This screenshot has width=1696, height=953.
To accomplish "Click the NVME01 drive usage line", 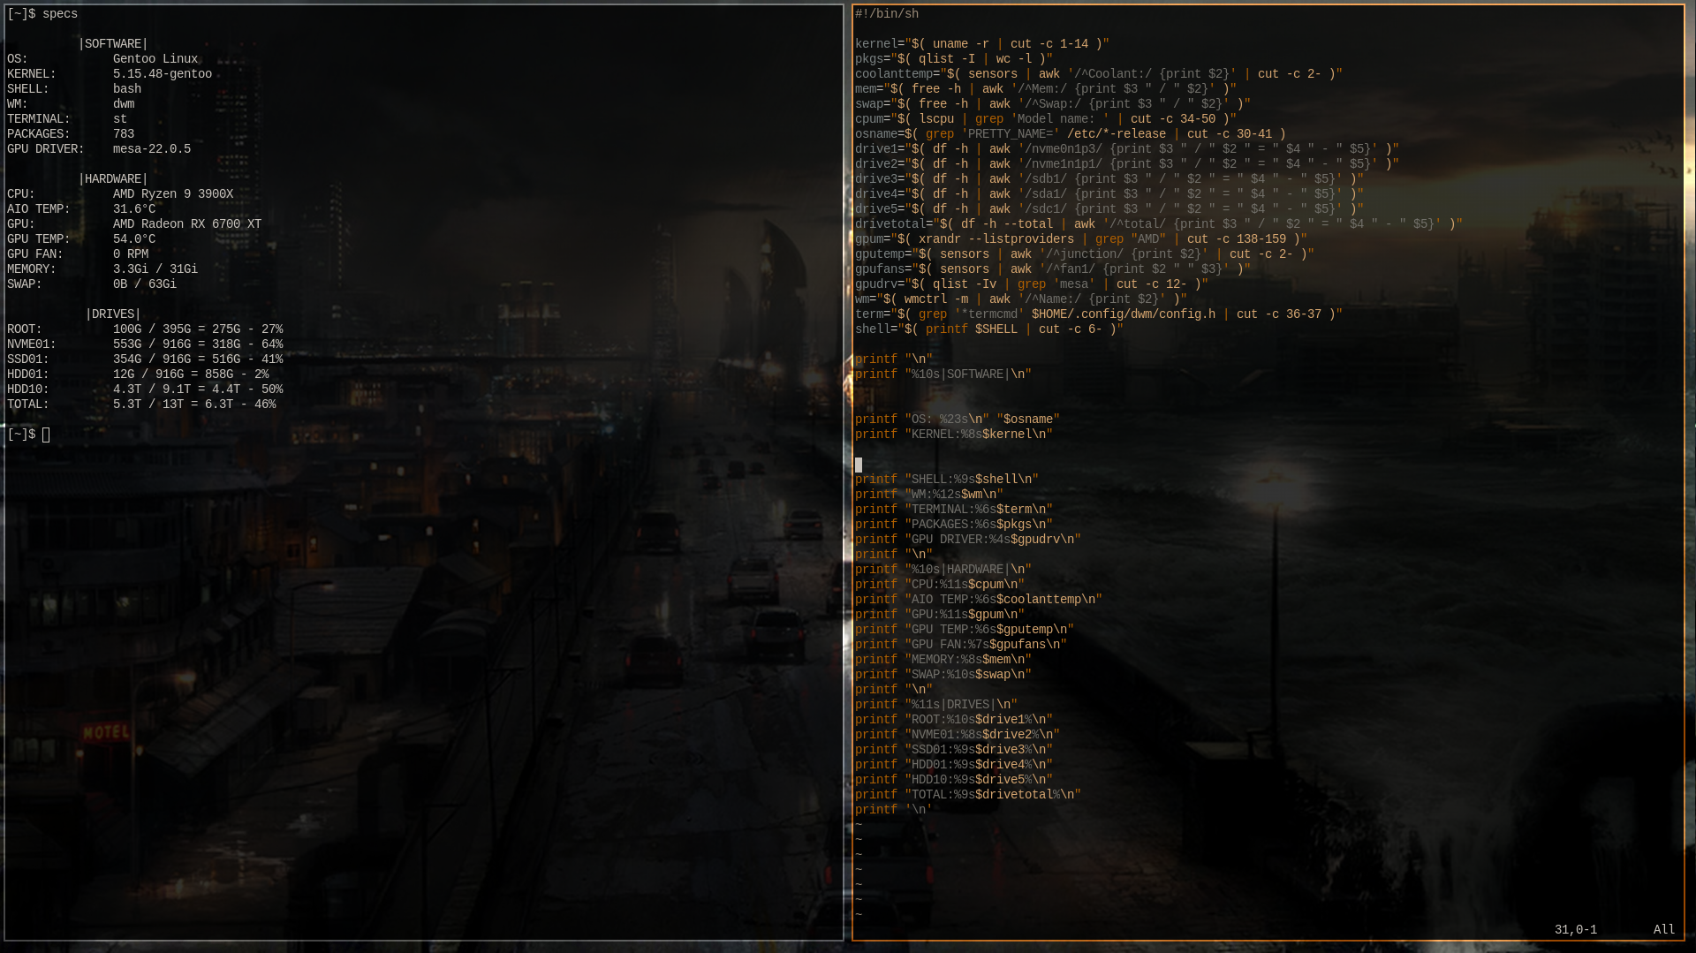I will click(145, 344).
